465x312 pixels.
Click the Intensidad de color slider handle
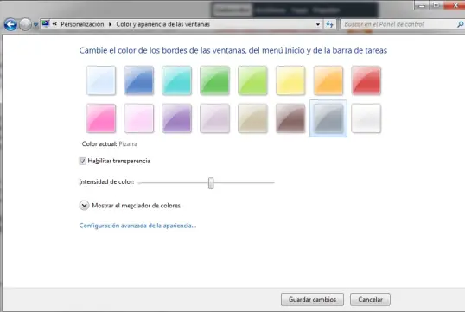pos(211,183)
